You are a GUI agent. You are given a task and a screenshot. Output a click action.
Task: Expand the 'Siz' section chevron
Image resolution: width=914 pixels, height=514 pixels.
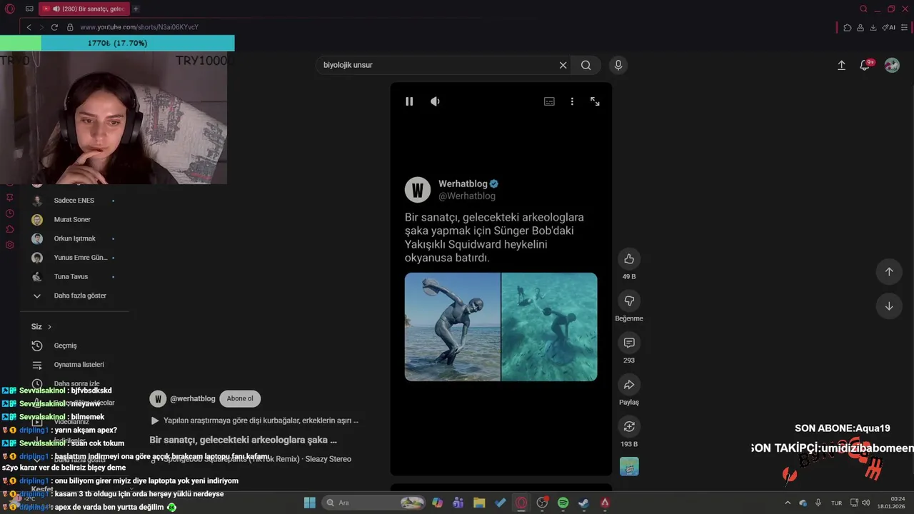pyautogui.click(x=49, y=326)
